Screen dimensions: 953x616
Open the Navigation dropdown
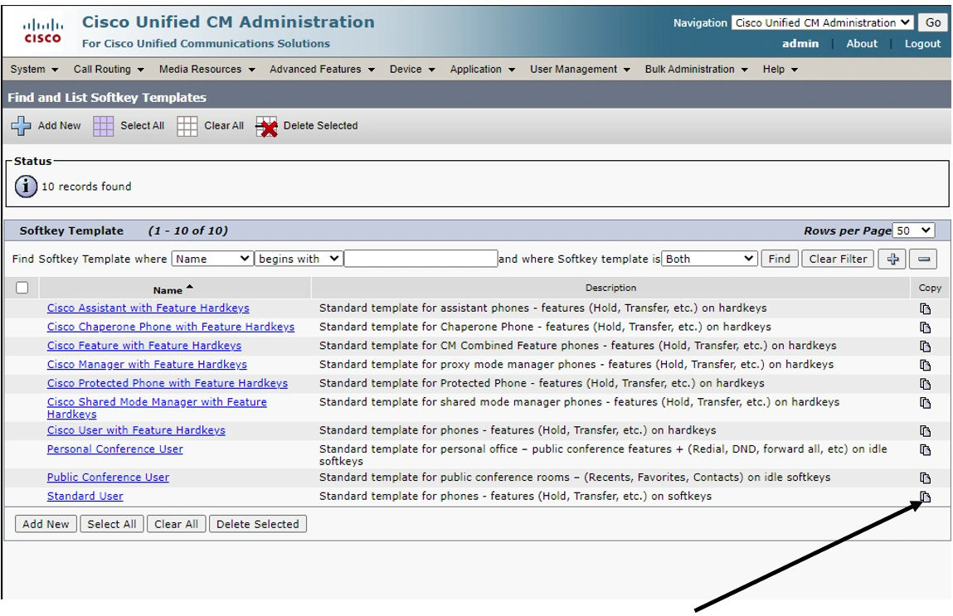coord(822,22)
